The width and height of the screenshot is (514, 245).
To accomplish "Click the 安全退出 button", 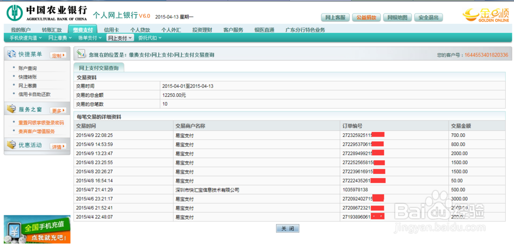I will coord(429,17).
